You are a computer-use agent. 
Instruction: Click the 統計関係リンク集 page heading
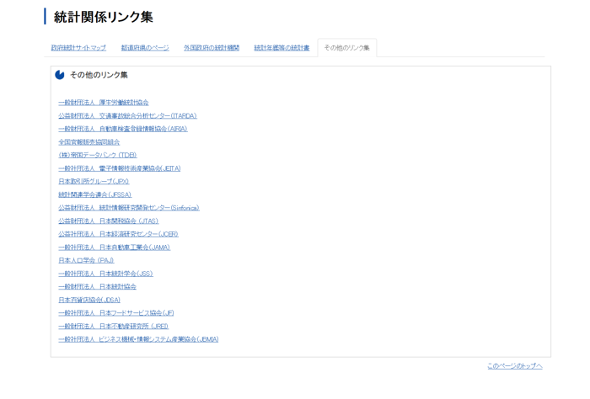tap(104, 17)
